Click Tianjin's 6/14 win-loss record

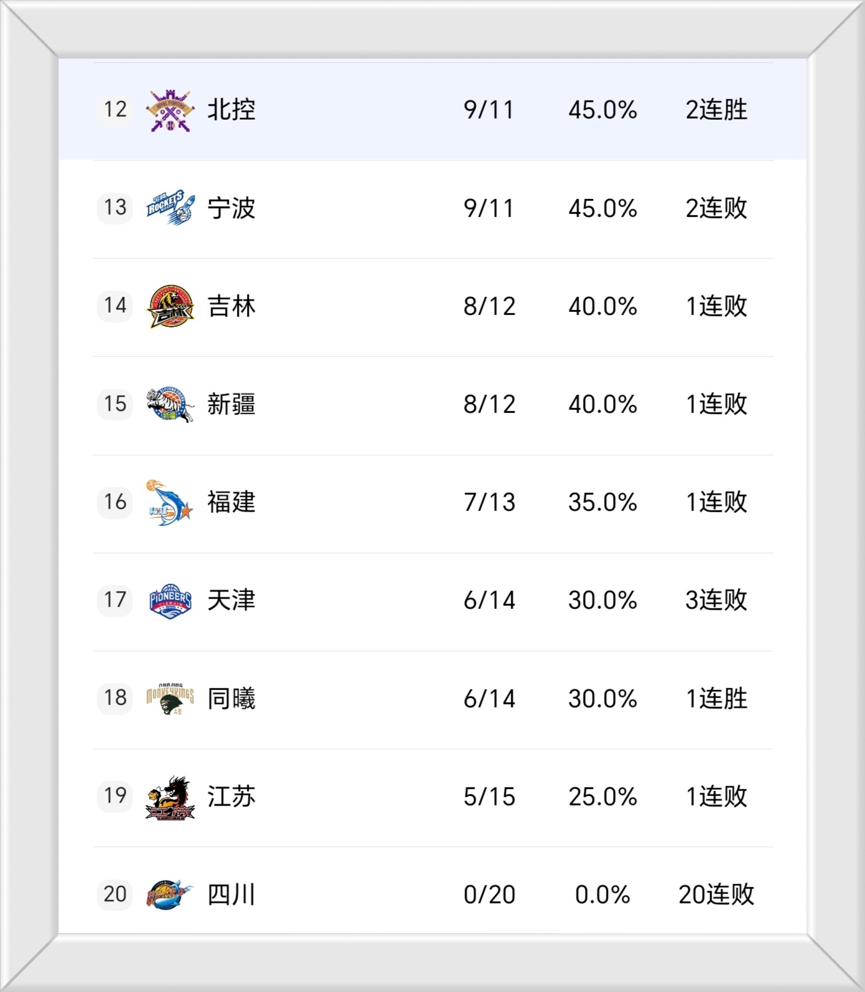(x=490, y=600)
